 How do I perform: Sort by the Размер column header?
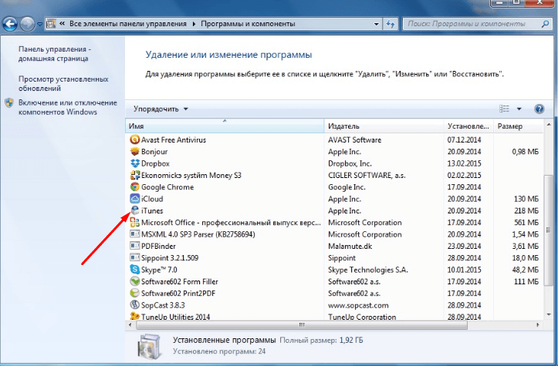point(518,126)
